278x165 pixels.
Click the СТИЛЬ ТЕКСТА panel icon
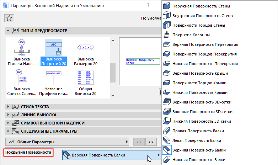(x=15, y=107)
